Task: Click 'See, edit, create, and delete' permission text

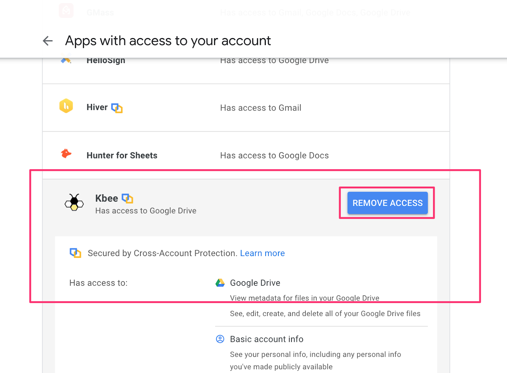Action: tap(325, 314)
